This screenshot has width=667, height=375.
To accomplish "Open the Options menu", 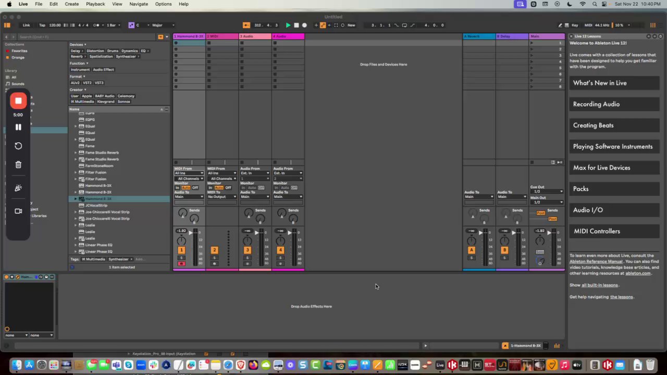I will pyautogui.click(x=163, y=4).
